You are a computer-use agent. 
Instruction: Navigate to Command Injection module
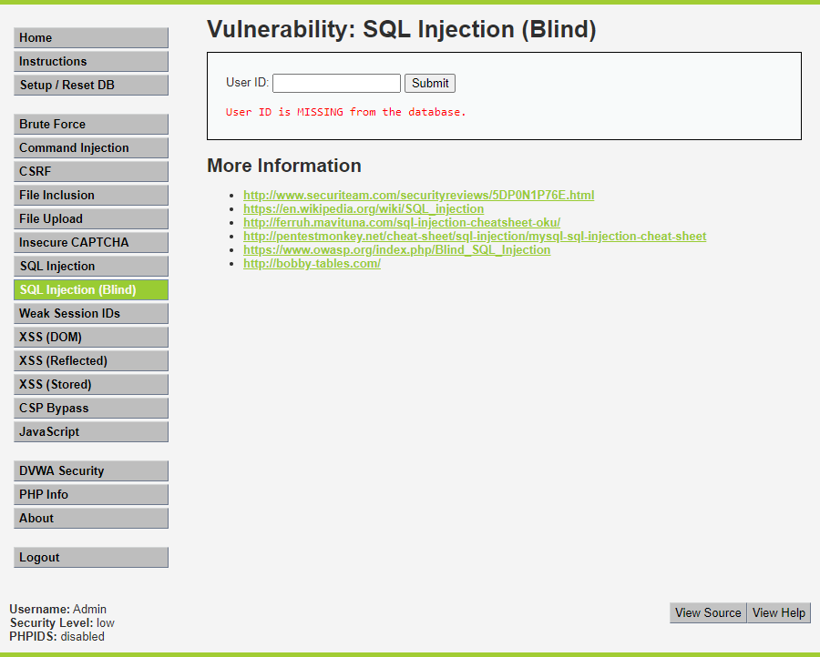tap(91, 148)
